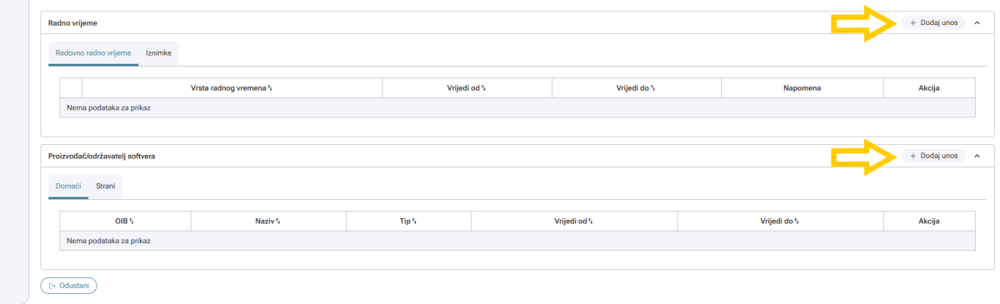This screenshot has width=1000, height=304.
Task: Click the Napomena column header
Action: point(802,87)
